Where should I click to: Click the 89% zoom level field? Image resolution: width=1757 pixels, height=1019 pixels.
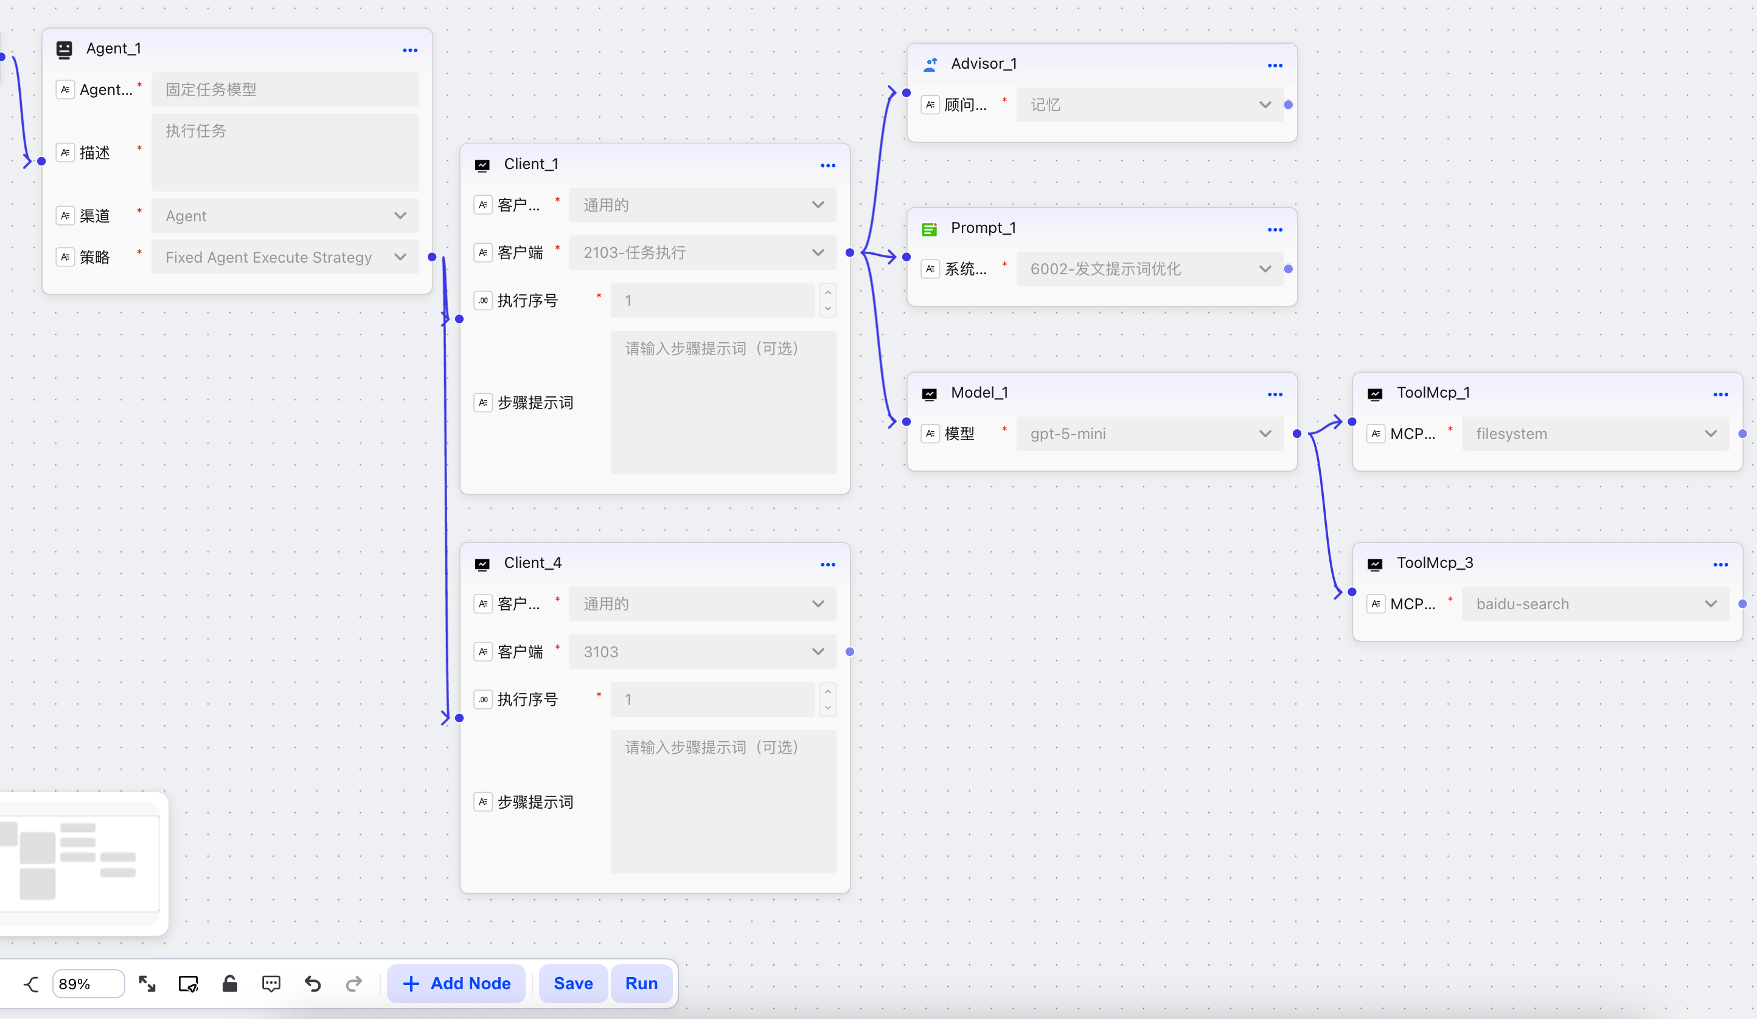tap(88, 984)
